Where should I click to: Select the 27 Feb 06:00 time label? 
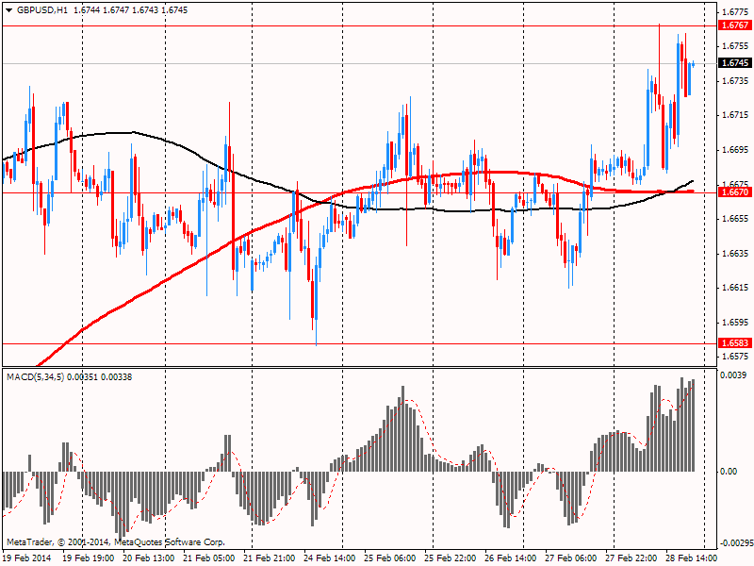(x=571, y=558)
